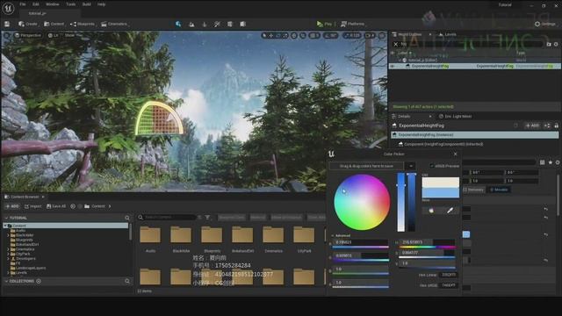Switch to the Levels tab
The height and width of the screenshot is (316, 562).
point(448,34)
